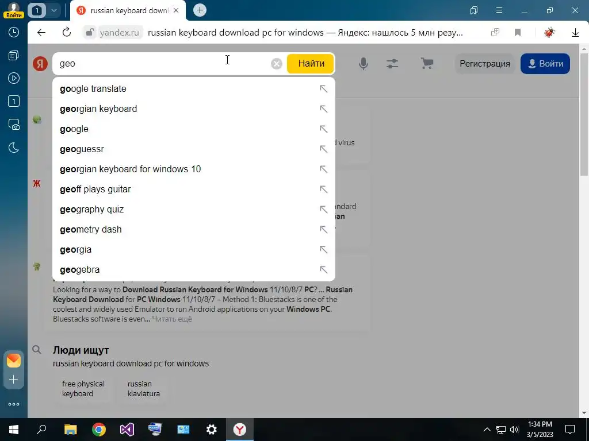Click the page title in address bar
Image resolution: width=589 pixels, height=441 pixels.
tap(305, 33)
